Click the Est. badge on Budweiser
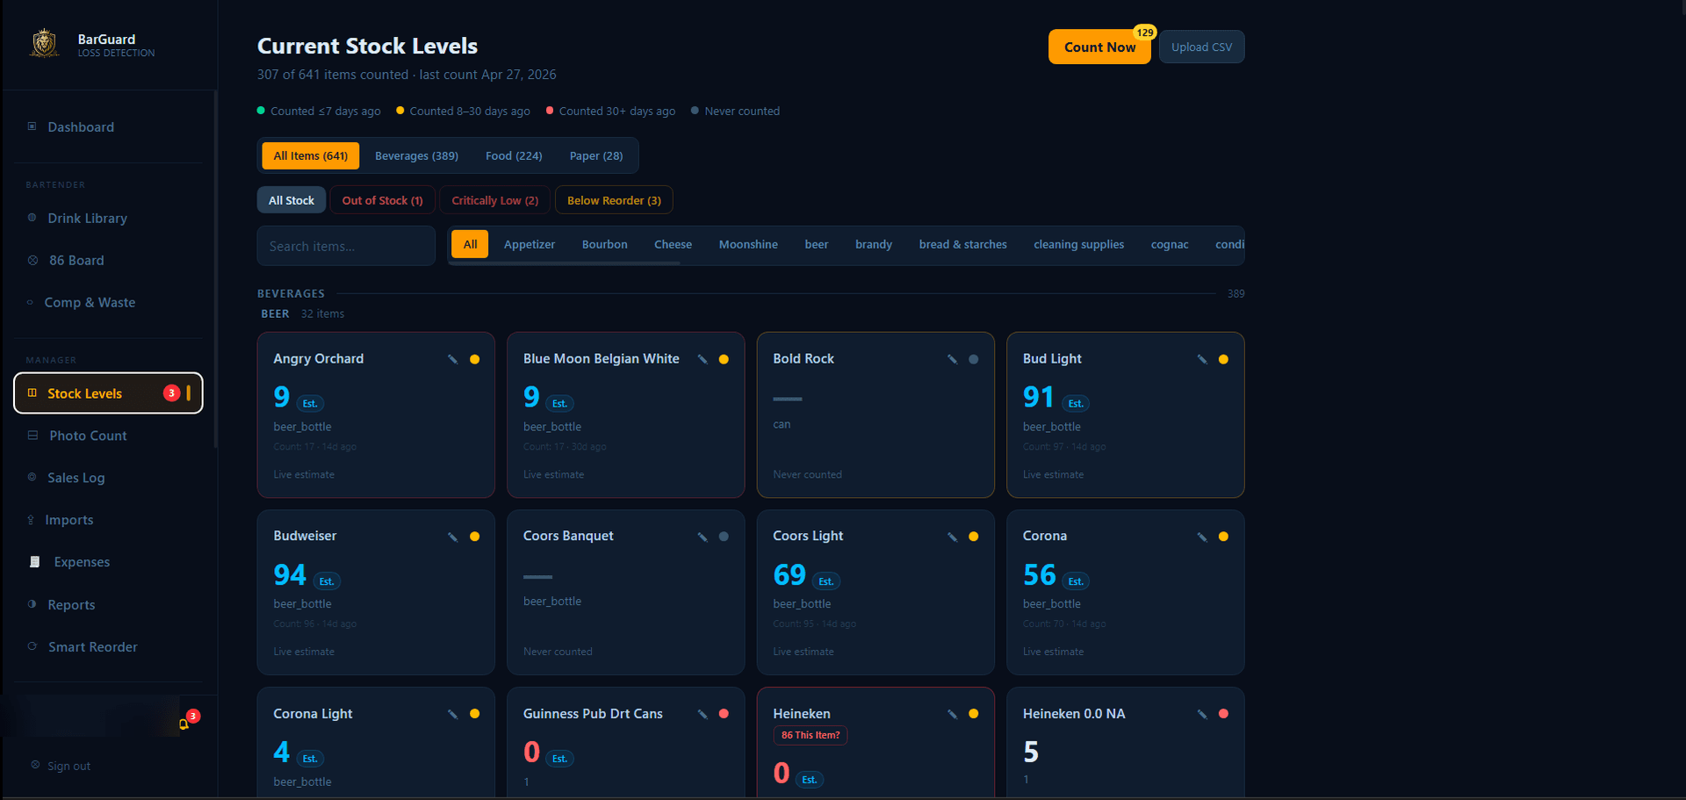Viewport: 1686px width, 800px height. point(327,581)
